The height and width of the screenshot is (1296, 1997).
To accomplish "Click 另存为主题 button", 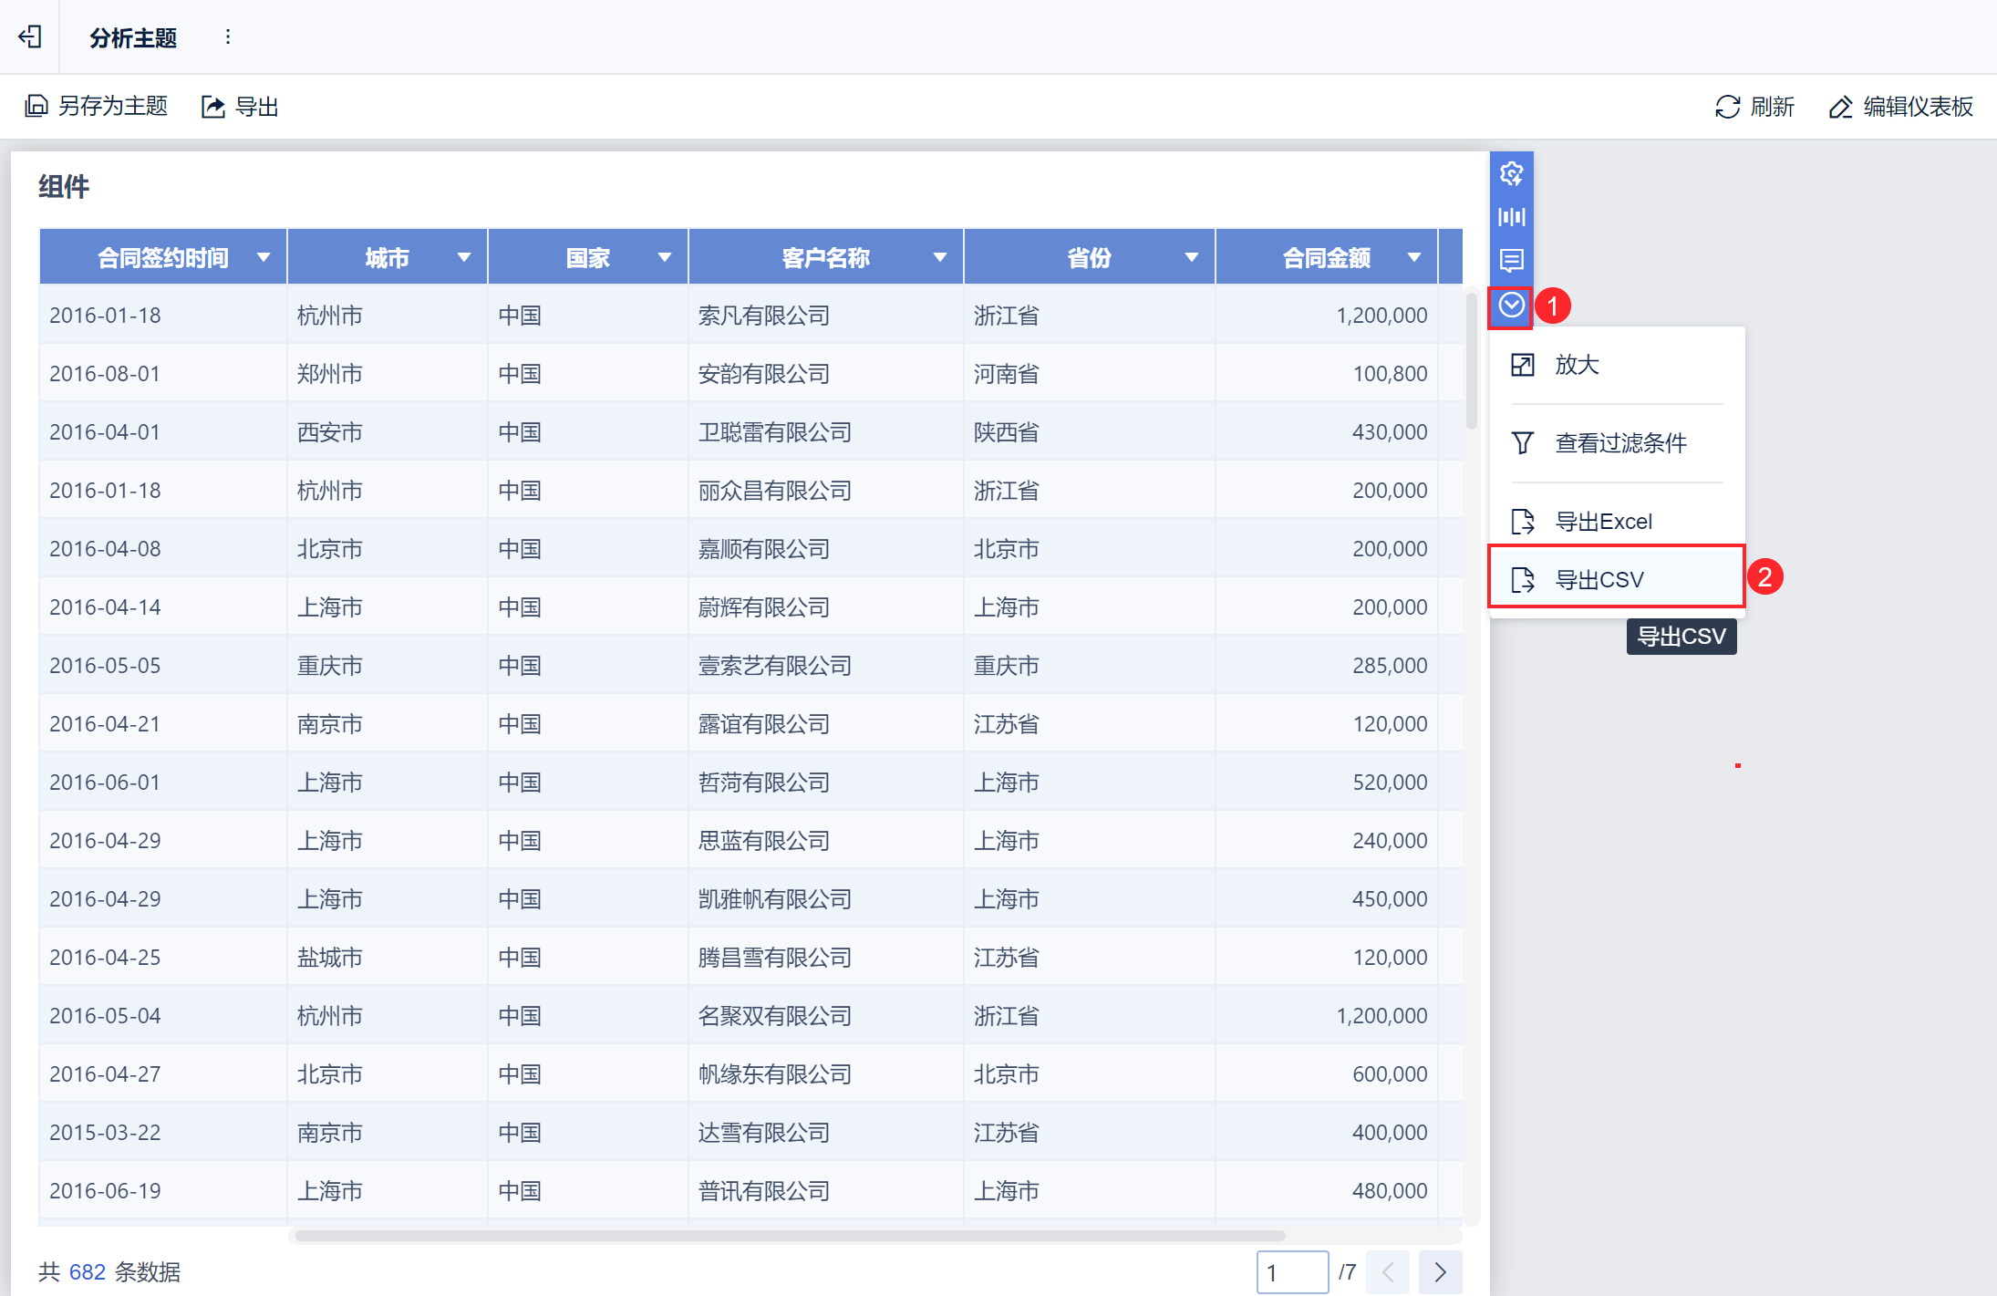I will click(x=97, y=107).
